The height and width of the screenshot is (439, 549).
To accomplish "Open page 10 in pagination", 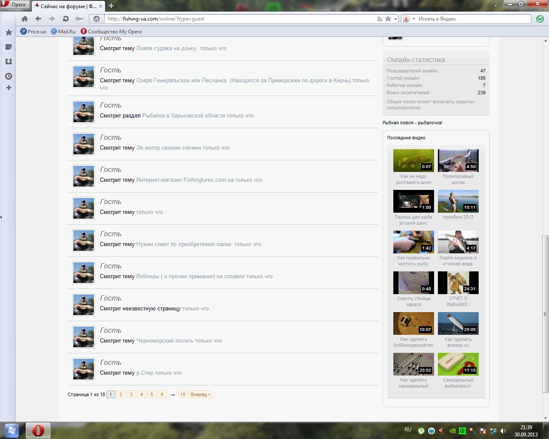I will tap(183, 394).
